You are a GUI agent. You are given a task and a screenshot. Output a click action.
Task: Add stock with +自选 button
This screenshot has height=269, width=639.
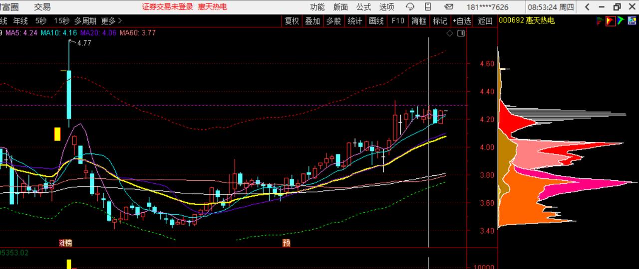coord(462,21)
